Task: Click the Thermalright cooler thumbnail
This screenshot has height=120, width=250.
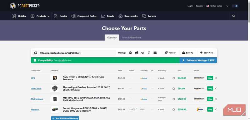Action: (x=55, y=89)
